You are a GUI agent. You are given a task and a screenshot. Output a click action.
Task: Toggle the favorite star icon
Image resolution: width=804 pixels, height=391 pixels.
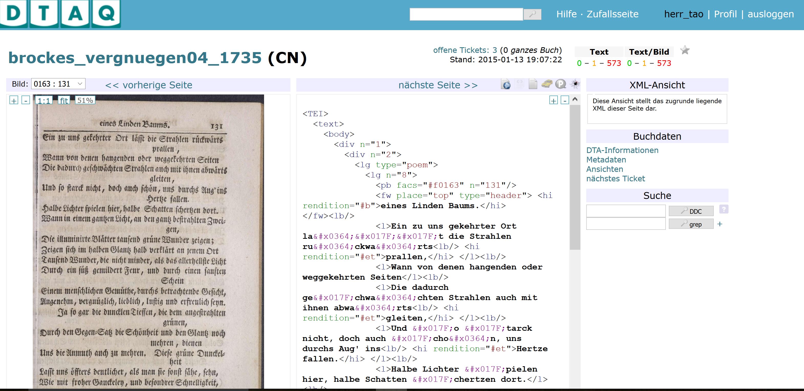[x=685, y=50]
